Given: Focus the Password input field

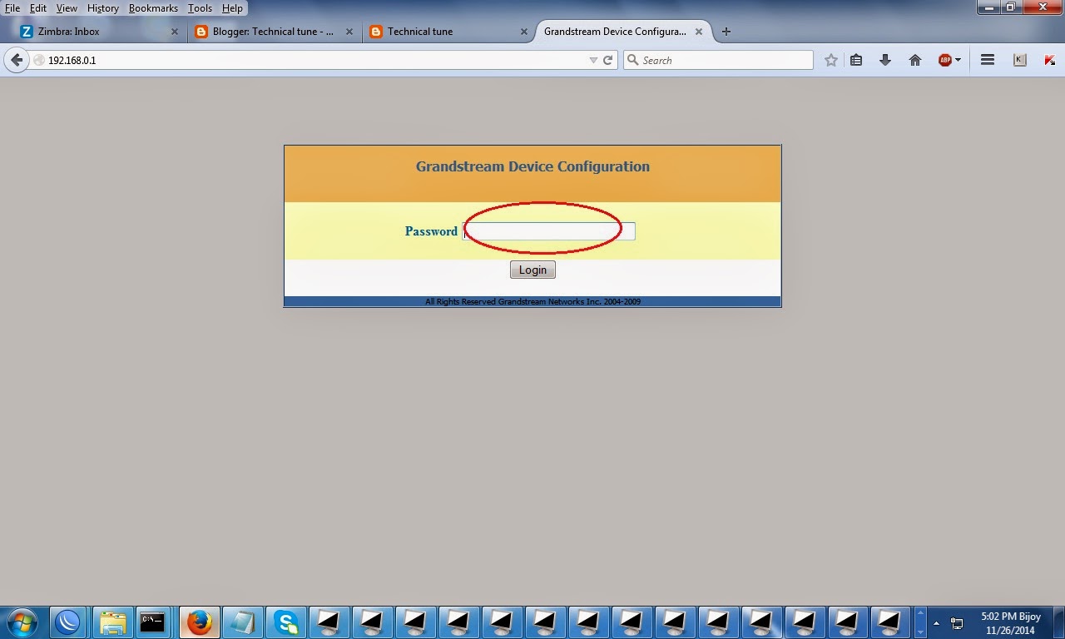Looking at the screenshot, I should [549, 231].
